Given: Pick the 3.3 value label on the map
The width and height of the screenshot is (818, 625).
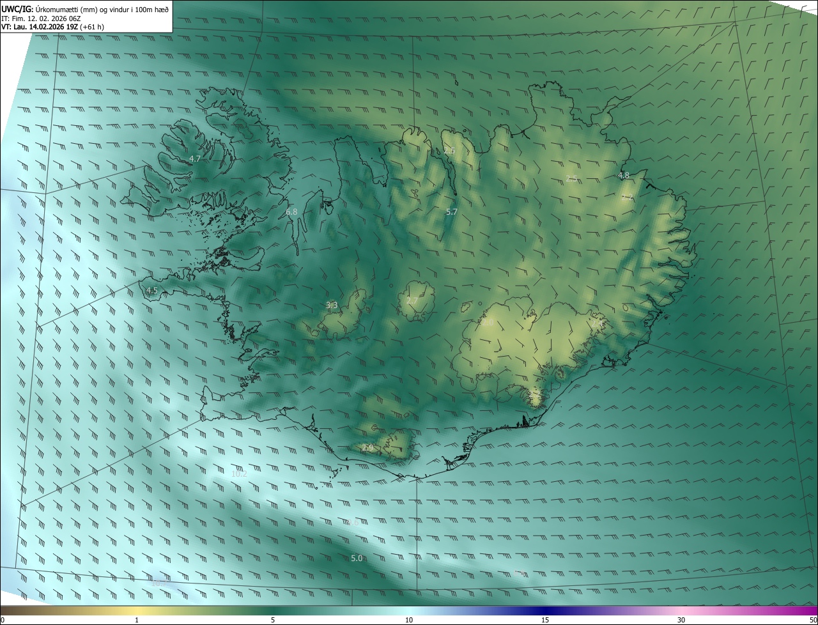Looking at the screenshot, I should point(332,305).
